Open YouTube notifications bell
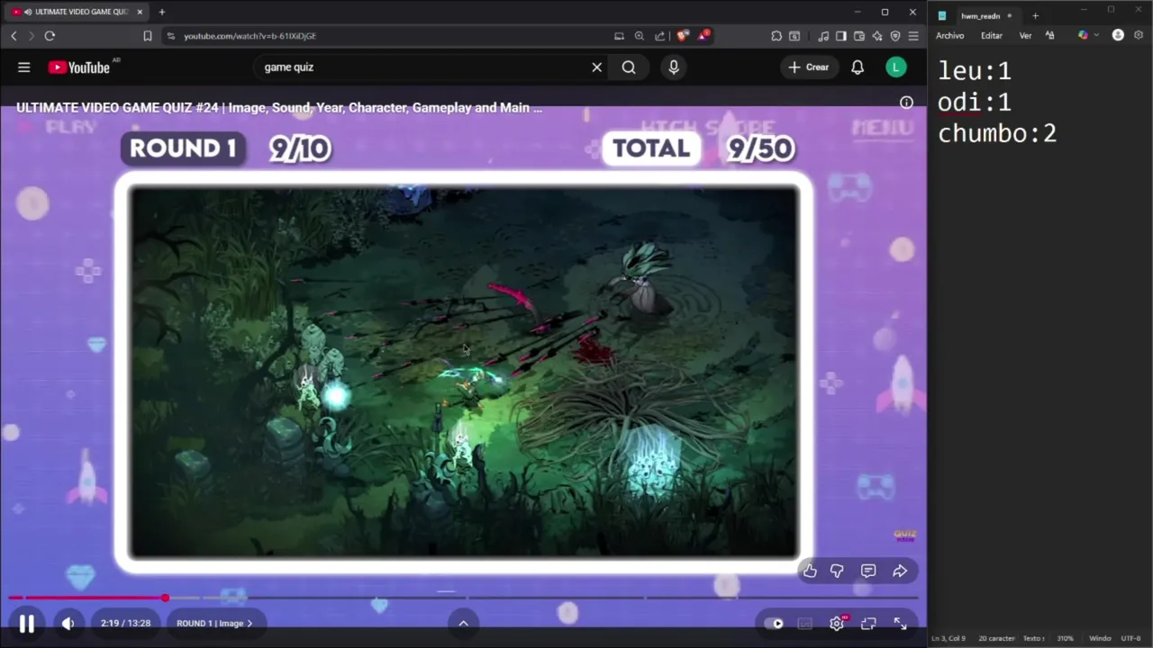This screenshot has width=1153, height=648. (x=858, y=67)
